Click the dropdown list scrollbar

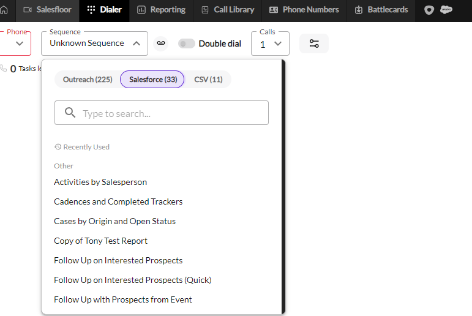(283, 187)
